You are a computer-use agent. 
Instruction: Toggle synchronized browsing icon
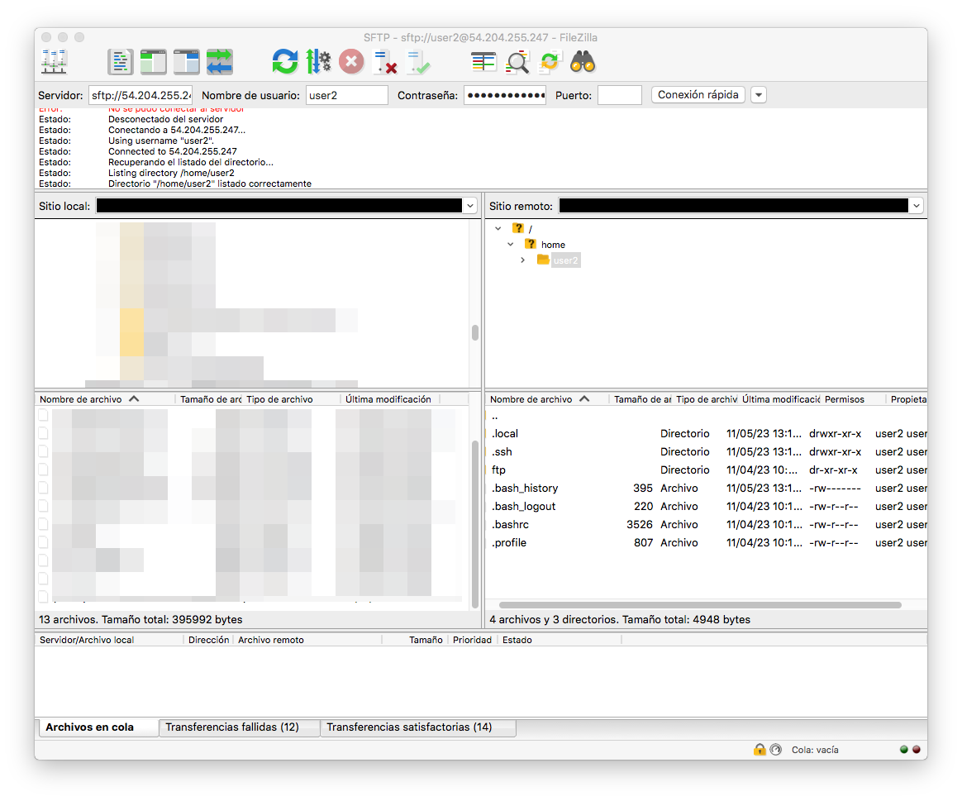(x=550, y=62)
